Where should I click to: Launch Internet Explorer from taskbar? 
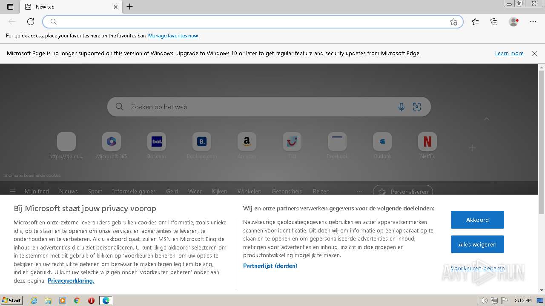click(34, 300)
